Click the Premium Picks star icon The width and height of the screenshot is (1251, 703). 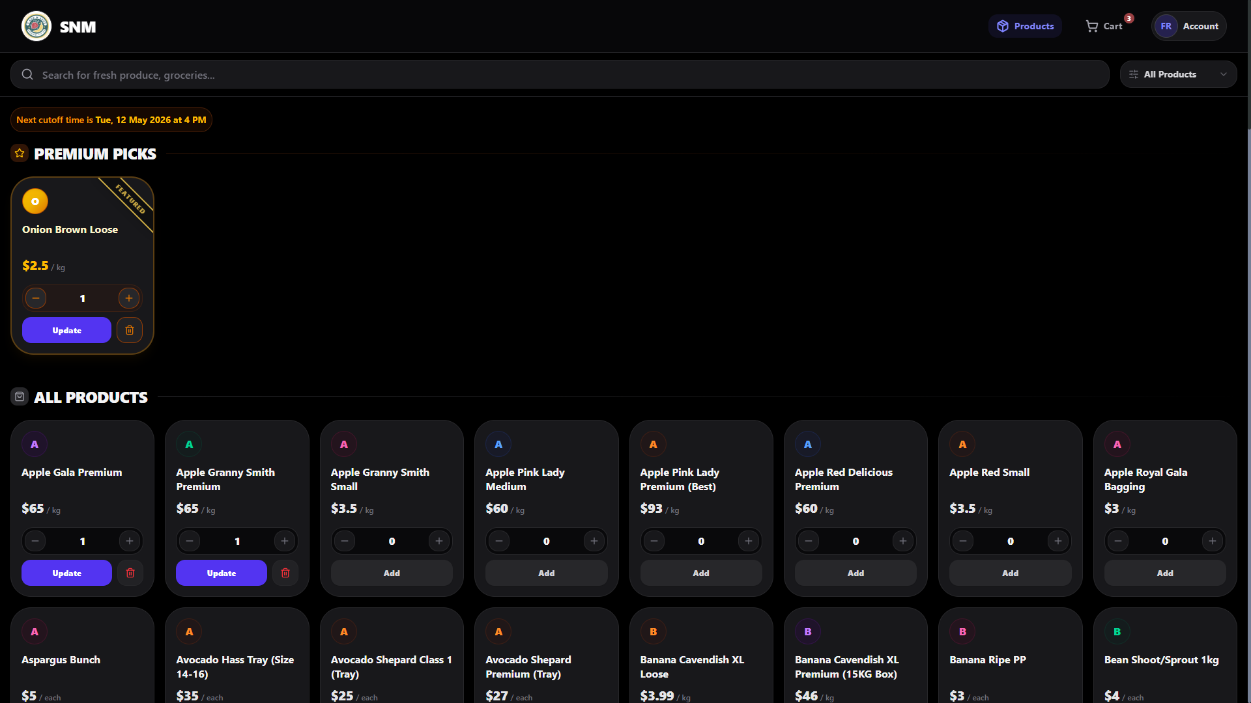20,153
